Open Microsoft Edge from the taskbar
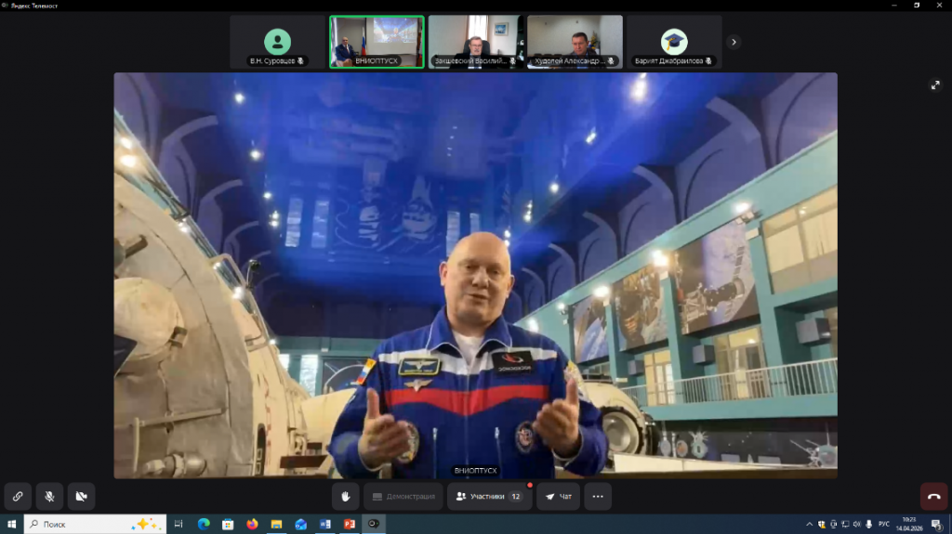952x534 pixels. pyautogui.click(x=204, y=524)
